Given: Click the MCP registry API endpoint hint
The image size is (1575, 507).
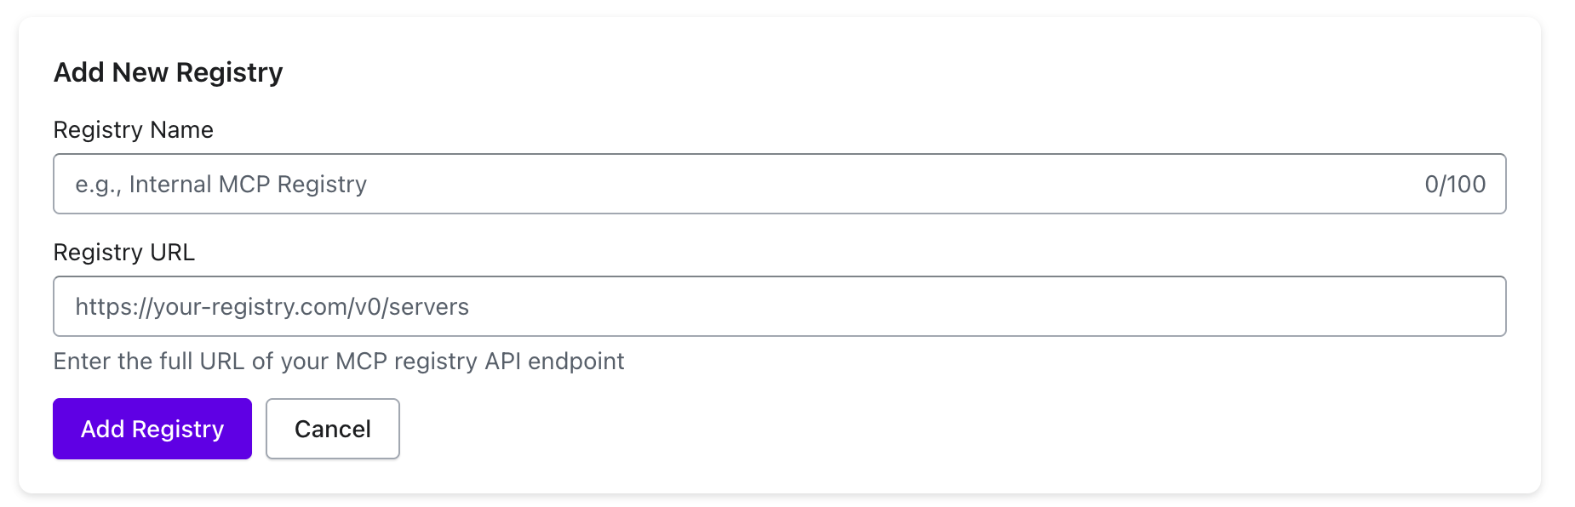Looking at the screenshot, I should point(338,362).
